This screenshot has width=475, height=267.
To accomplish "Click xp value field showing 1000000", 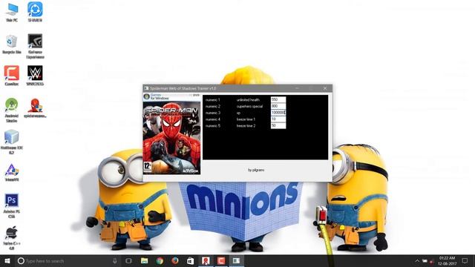I will [278, 113].
